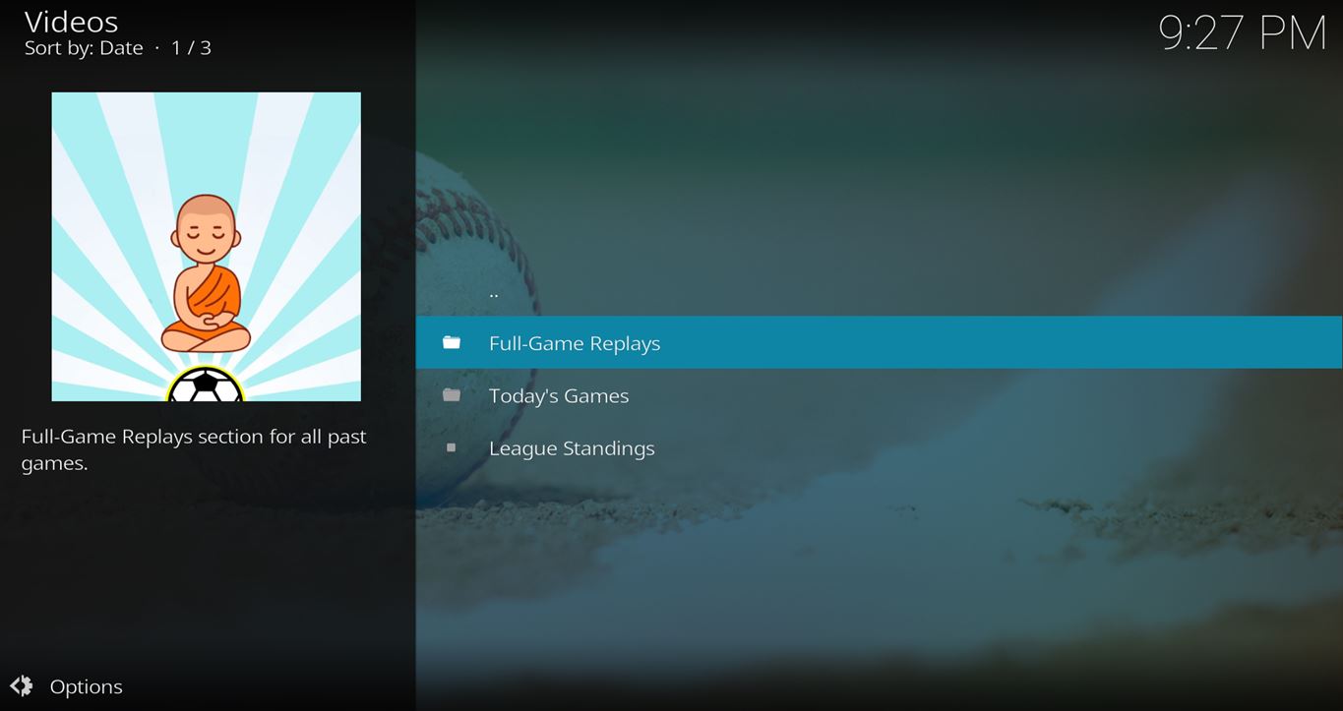Open the Full-Game Replays folder
1343x711 pixels.
point(879,342)
